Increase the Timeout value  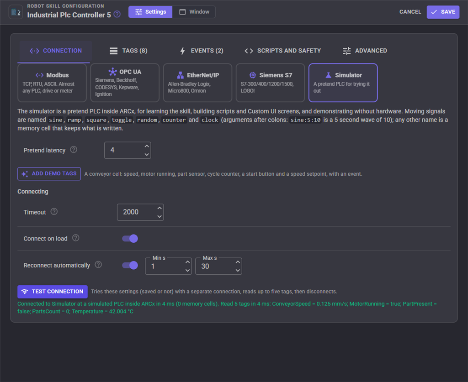[x=160, y=208]
